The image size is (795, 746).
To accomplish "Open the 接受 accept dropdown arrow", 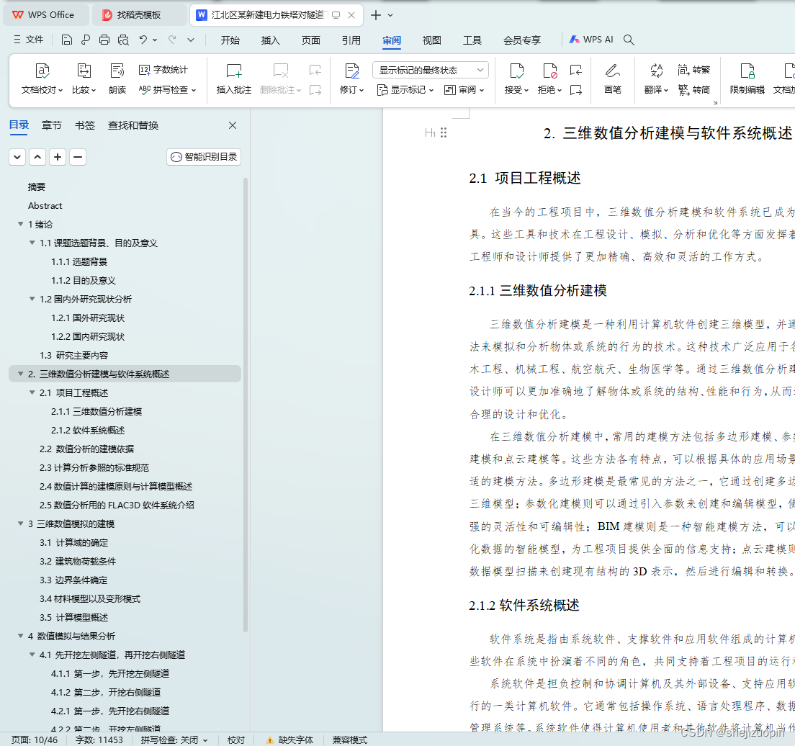I will (x=526, y=89).
